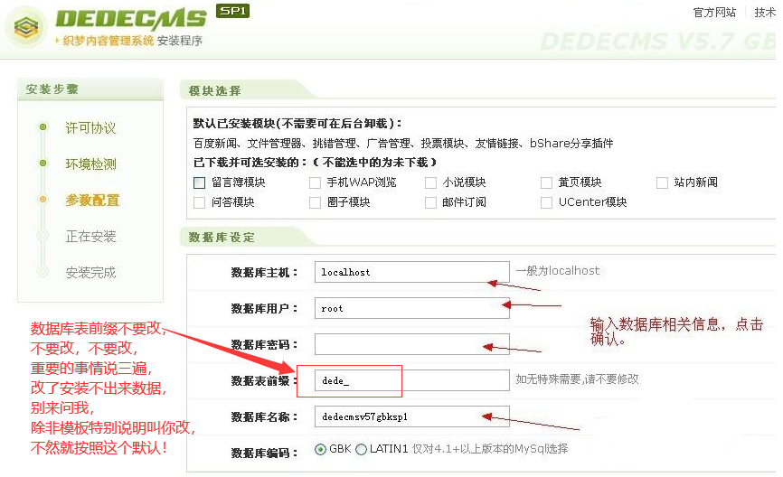783x477 pixels.
Task: Click the 参数配置 step bullet icon
Action: pos(42,200)
